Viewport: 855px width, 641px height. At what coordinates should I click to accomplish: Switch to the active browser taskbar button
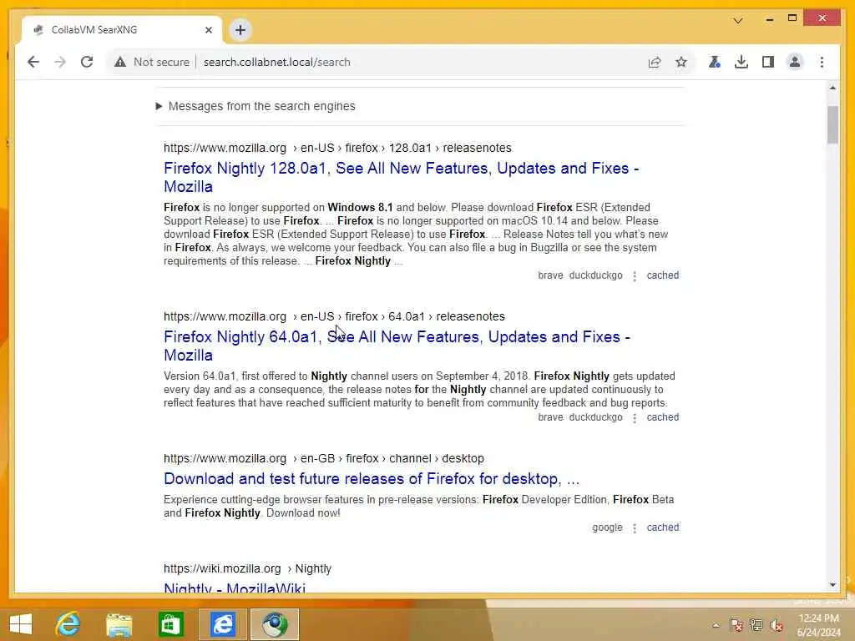tap(274, 624)
